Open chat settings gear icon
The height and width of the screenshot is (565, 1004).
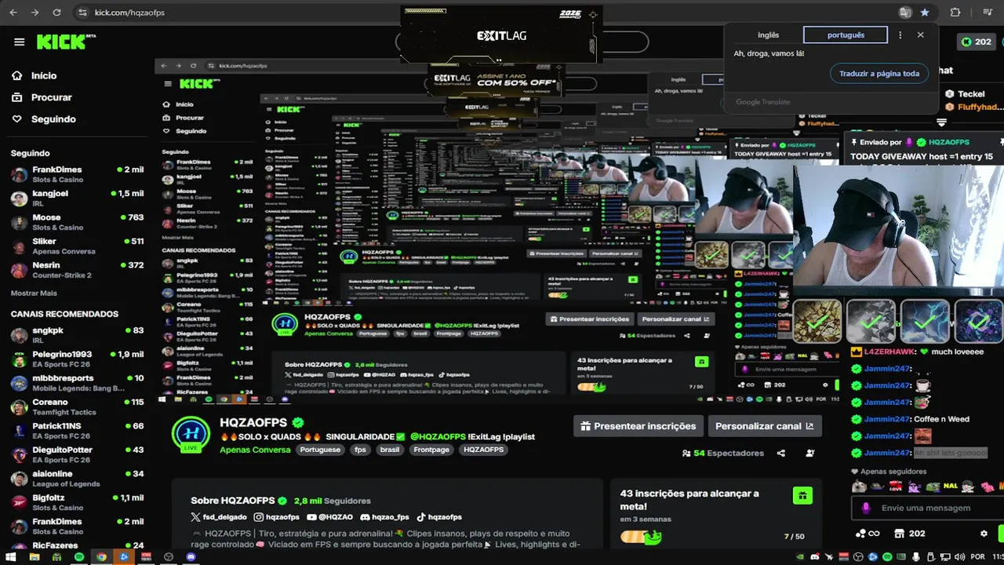click(984, 534)
